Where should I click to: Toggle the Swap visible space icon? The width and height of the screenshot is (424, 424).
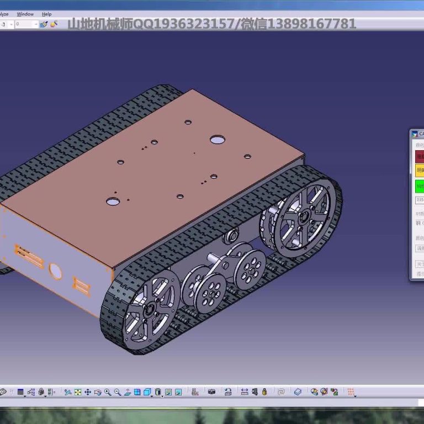point(178,392)
